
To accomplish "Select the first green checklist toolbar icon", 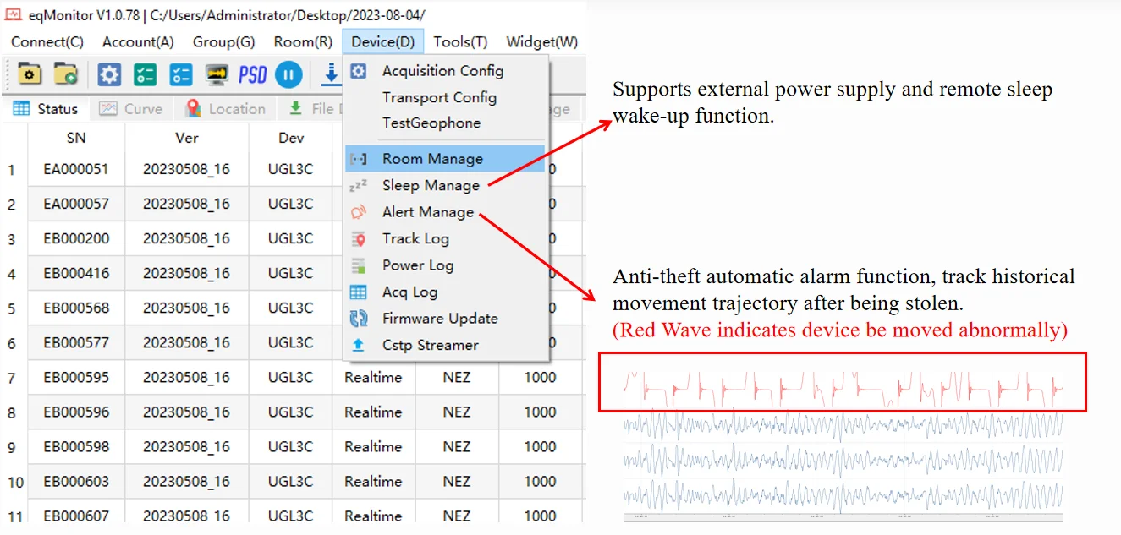I will (x=144, y=74).
